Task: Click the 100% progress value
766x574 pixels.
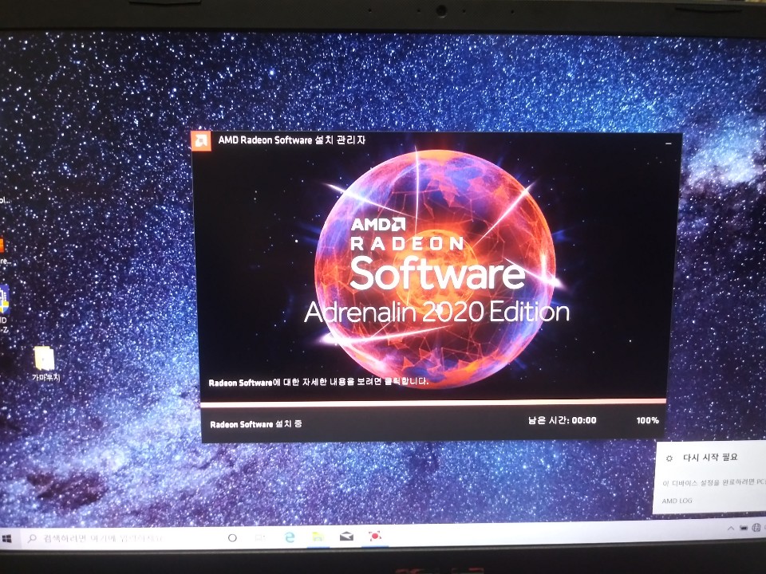Action: click(x=647, y=420)
